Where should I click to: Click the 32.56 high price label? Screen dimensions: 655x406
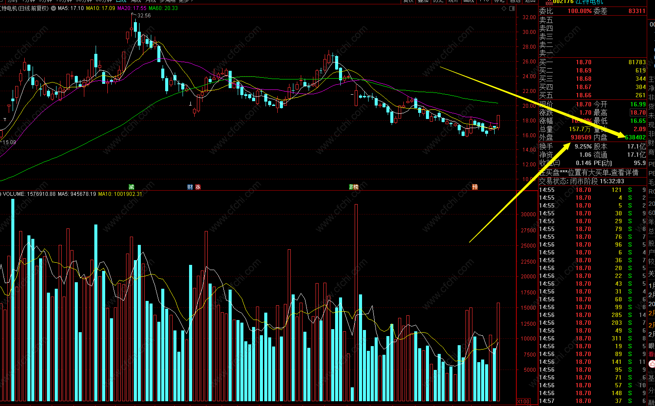click(144, 16)
